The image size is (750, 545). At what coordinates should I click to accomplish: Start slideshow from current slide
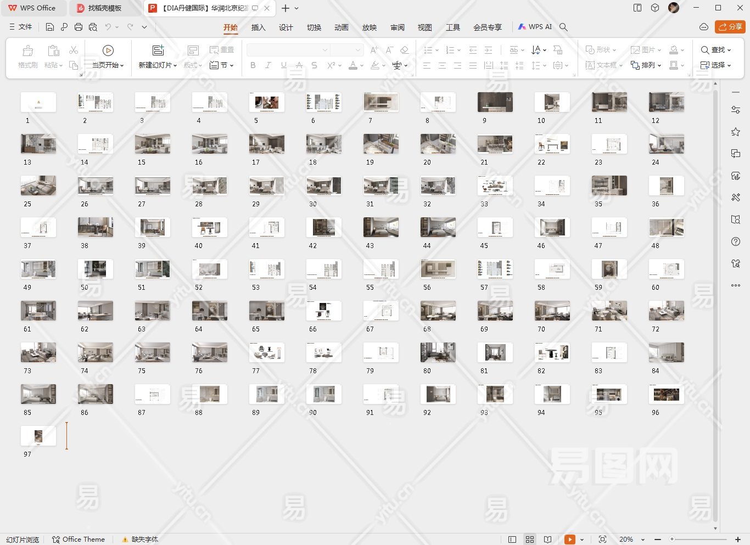tap(108, 50)
